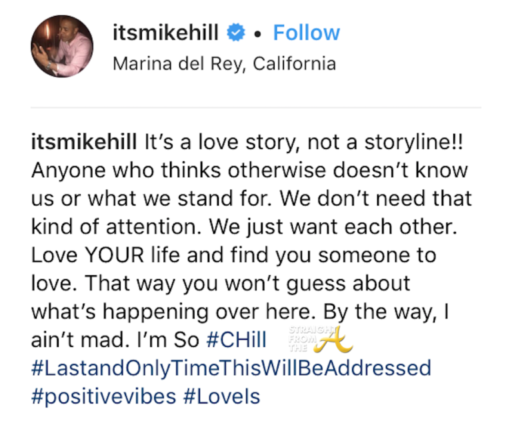This screenshot has width=512, height=421.
Task: Click bold itsmikehill username in caption
Action: click(83, 141)
